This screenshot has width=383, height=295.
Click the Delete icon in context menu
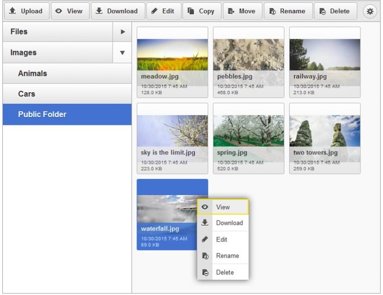point(205,273)
